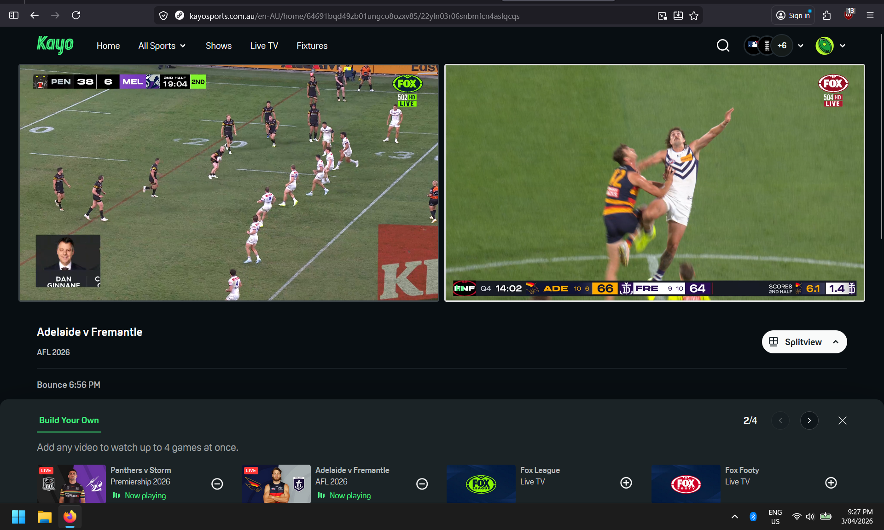
Task: Bookmark this page with star icon
Action: 694,16
